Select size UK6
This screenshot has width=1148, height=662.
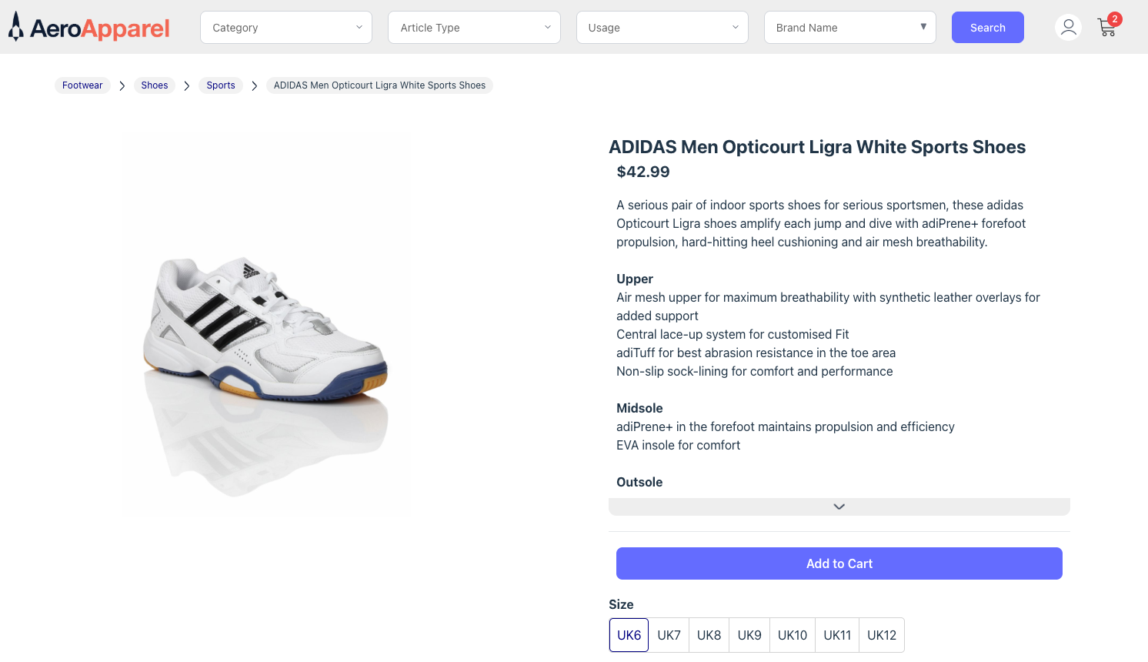click(x=629, y=634)
